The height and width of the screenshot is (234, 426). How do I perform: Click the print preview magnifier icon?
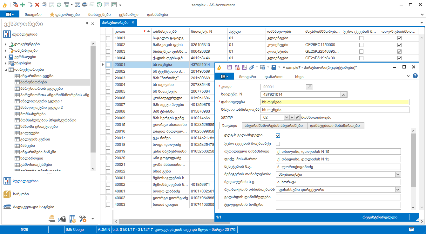(78, 5)
